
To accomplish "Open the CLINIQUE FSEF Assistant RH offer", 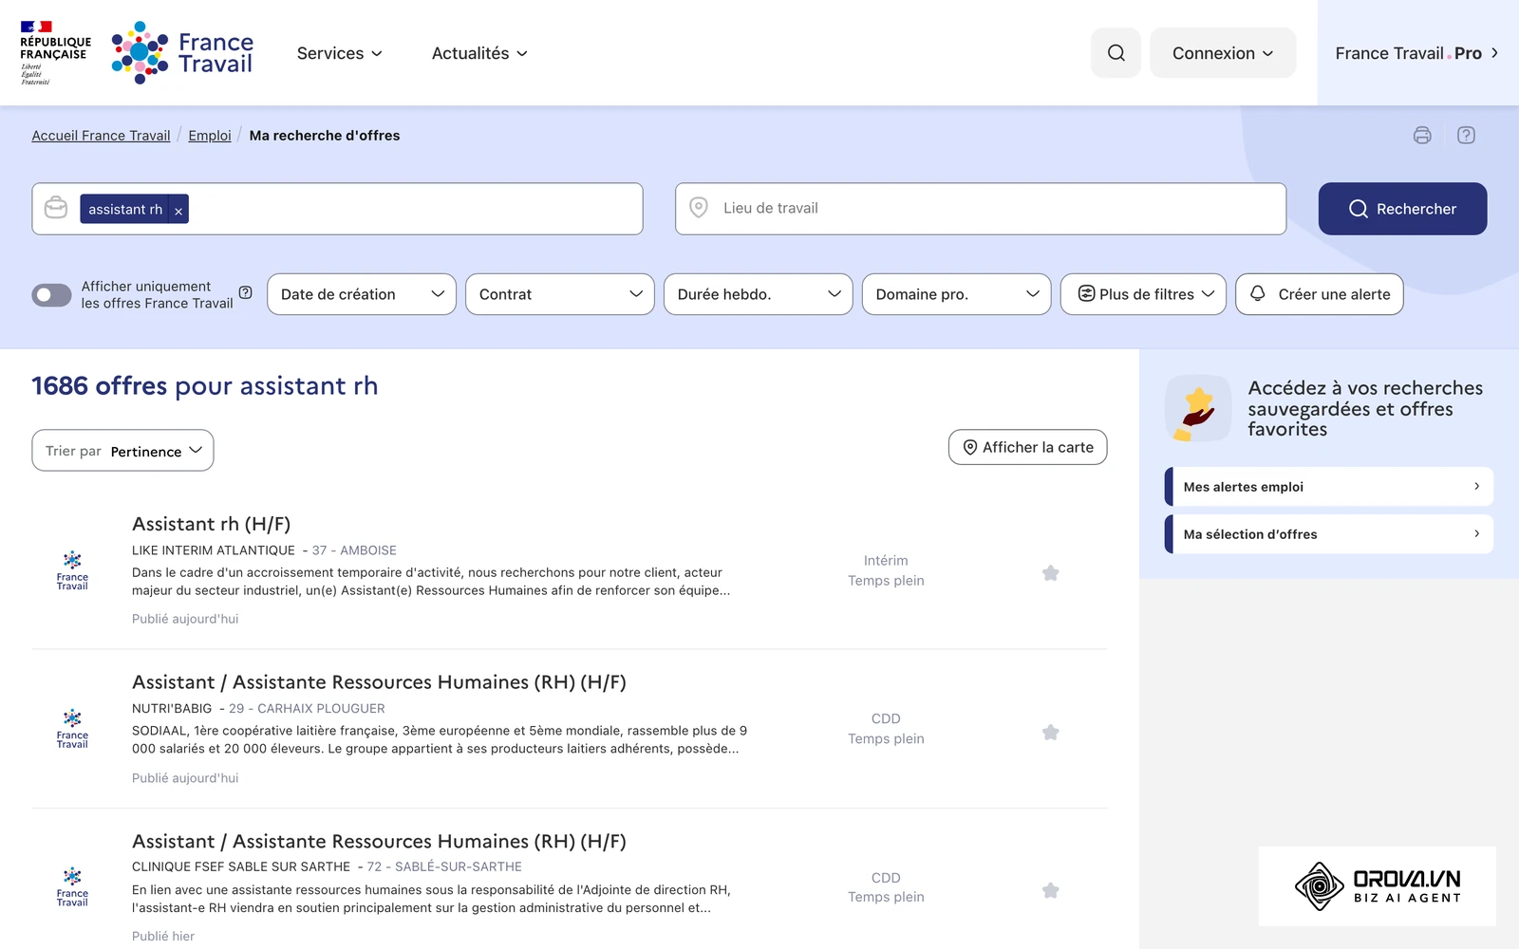I will [379, 842].
